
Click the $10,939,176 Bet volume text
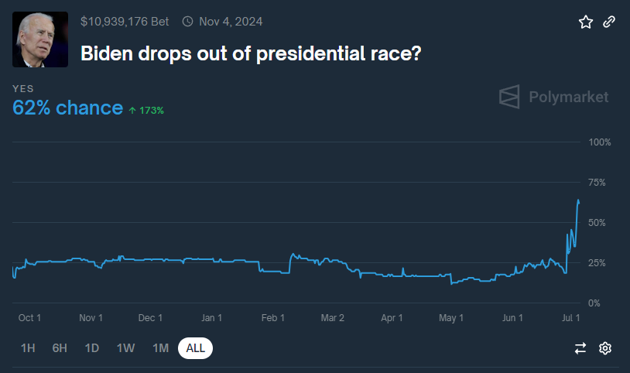125,22
